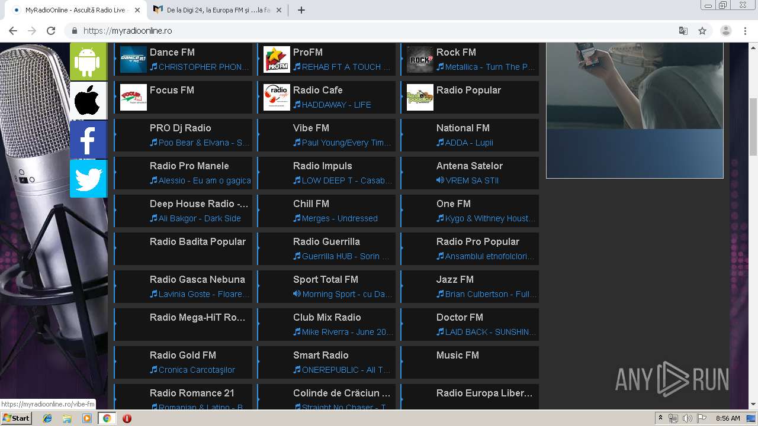Select the MyRadioOnline tab
This screenshot has width=758, height=426.
76,10
